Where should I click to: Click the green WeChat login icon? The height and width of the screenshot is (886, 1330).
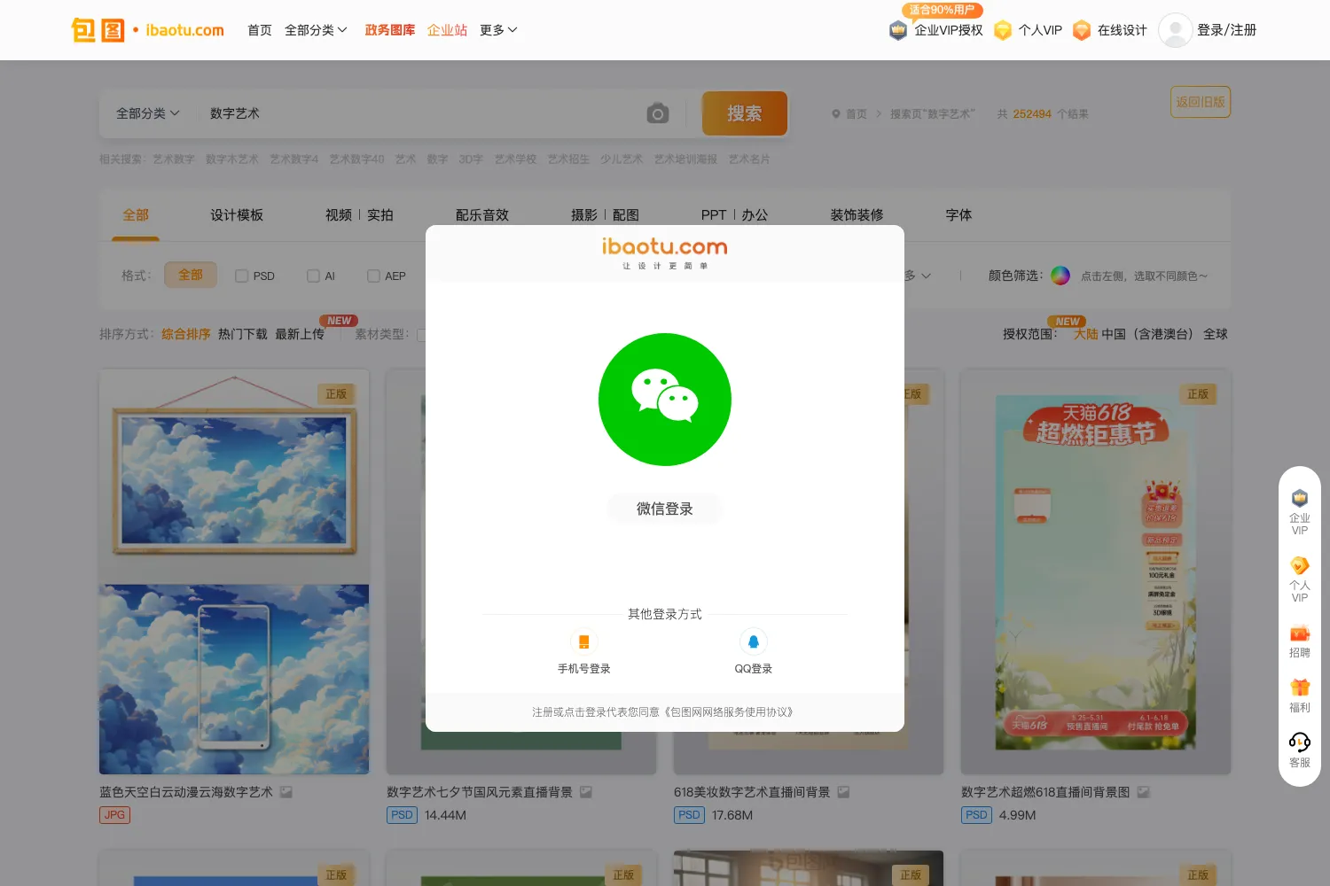[665, 400]
